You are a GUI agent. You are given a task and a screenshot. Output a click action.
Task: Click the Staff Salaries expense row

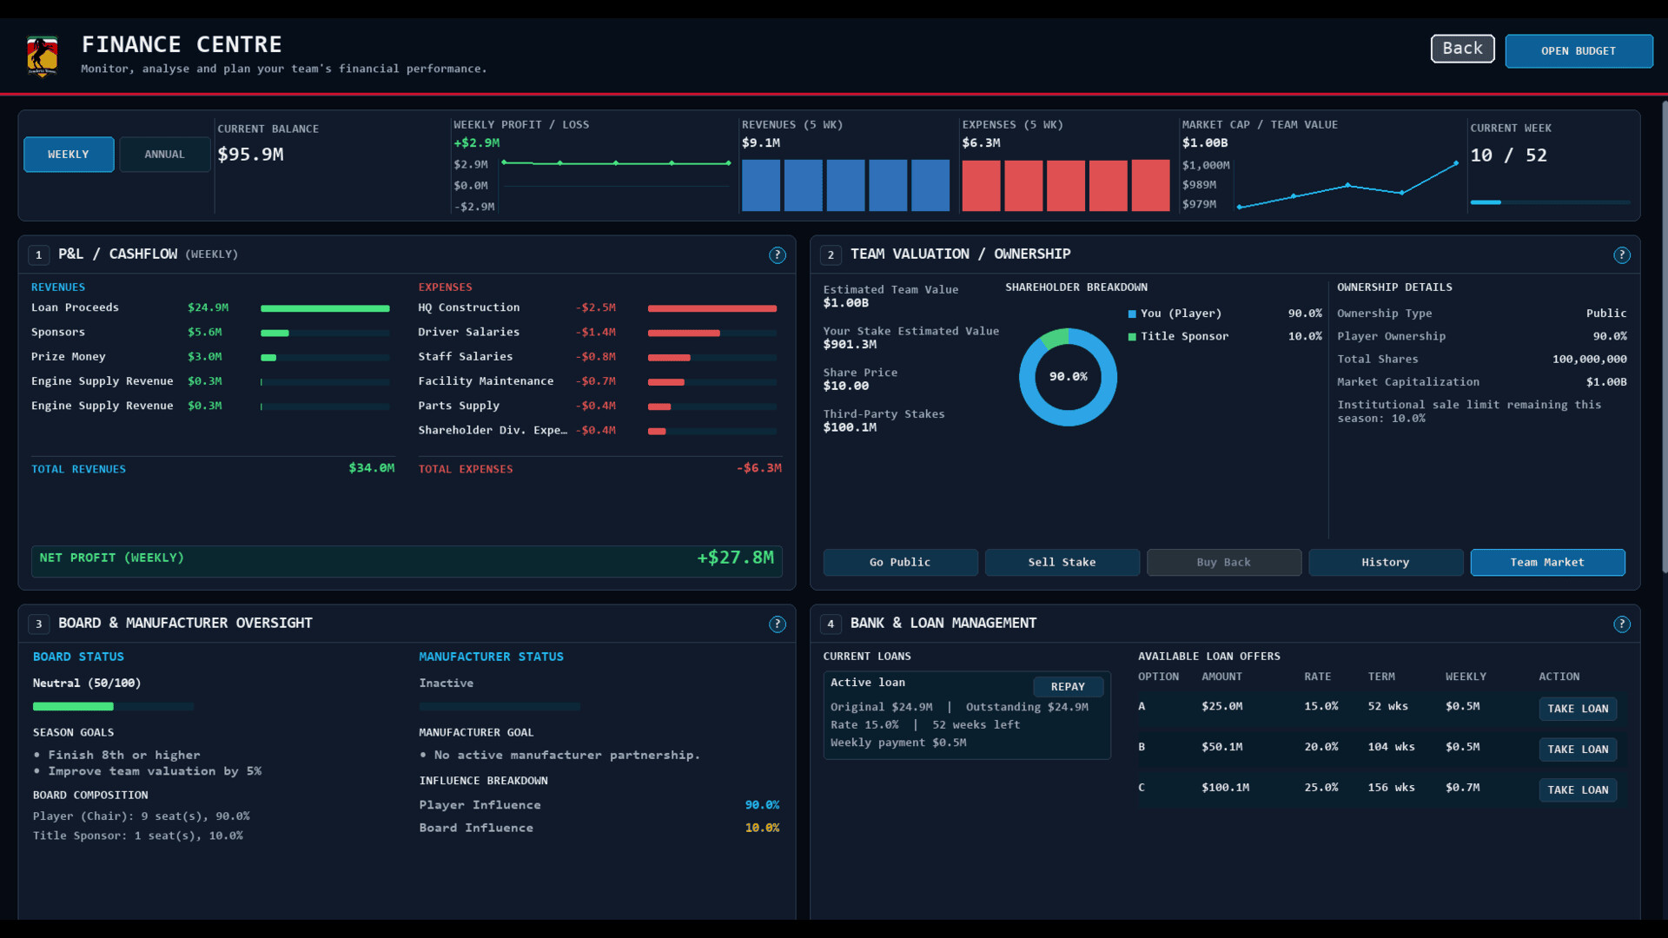(x=598, y=357)
